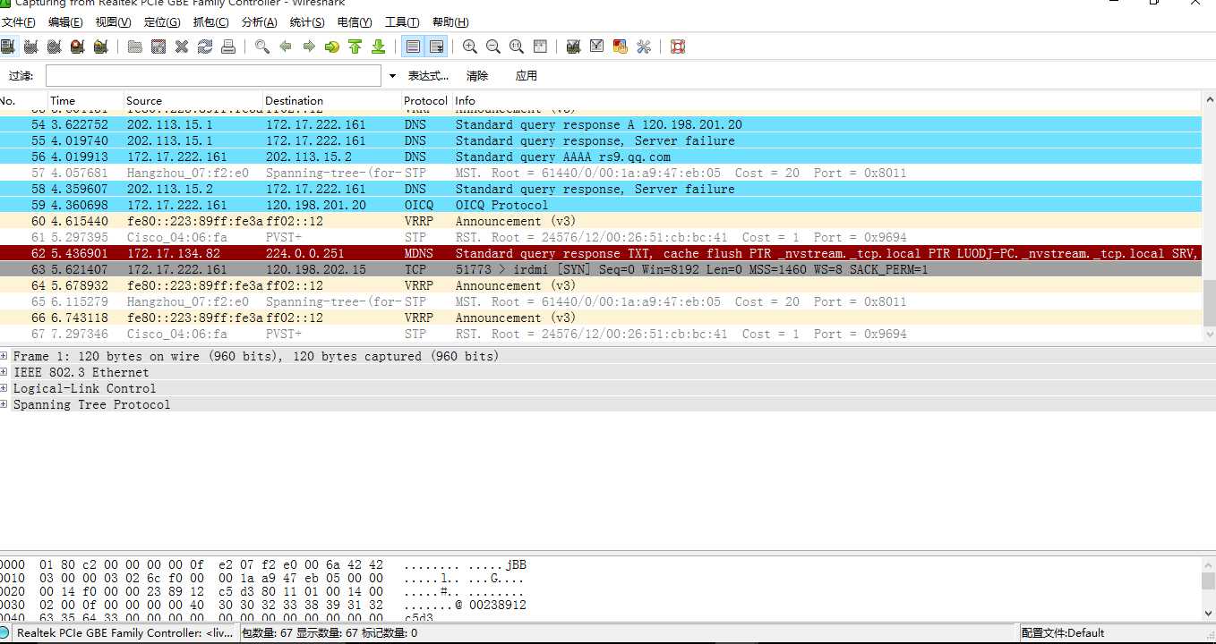The image size is (1216, 644).
Task: Click the 清除 clear filter button
Action: 477,76
